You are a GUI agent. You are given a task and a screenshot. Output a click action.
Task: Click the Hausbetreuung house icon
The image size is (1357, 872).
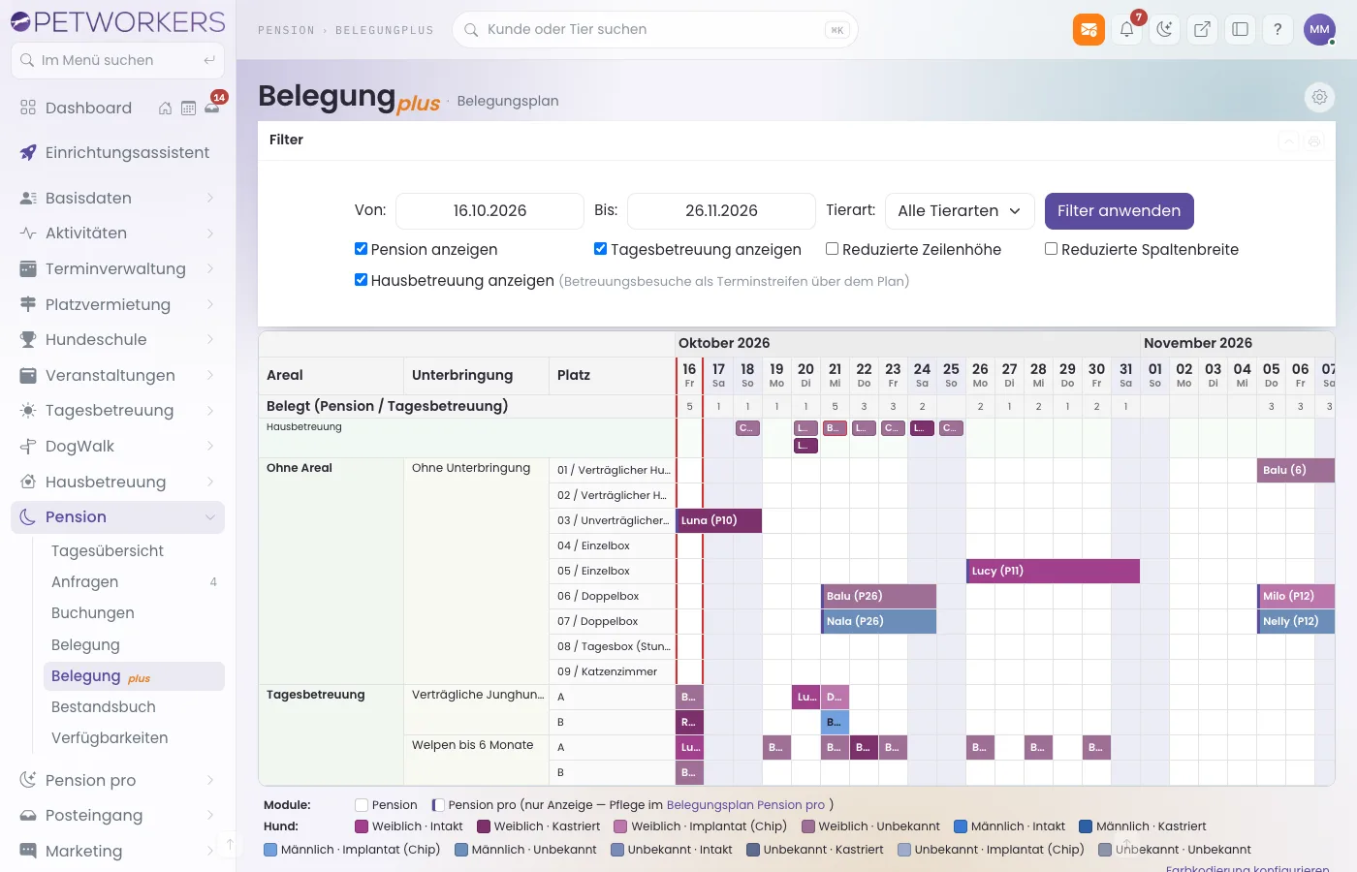point(28,482)
